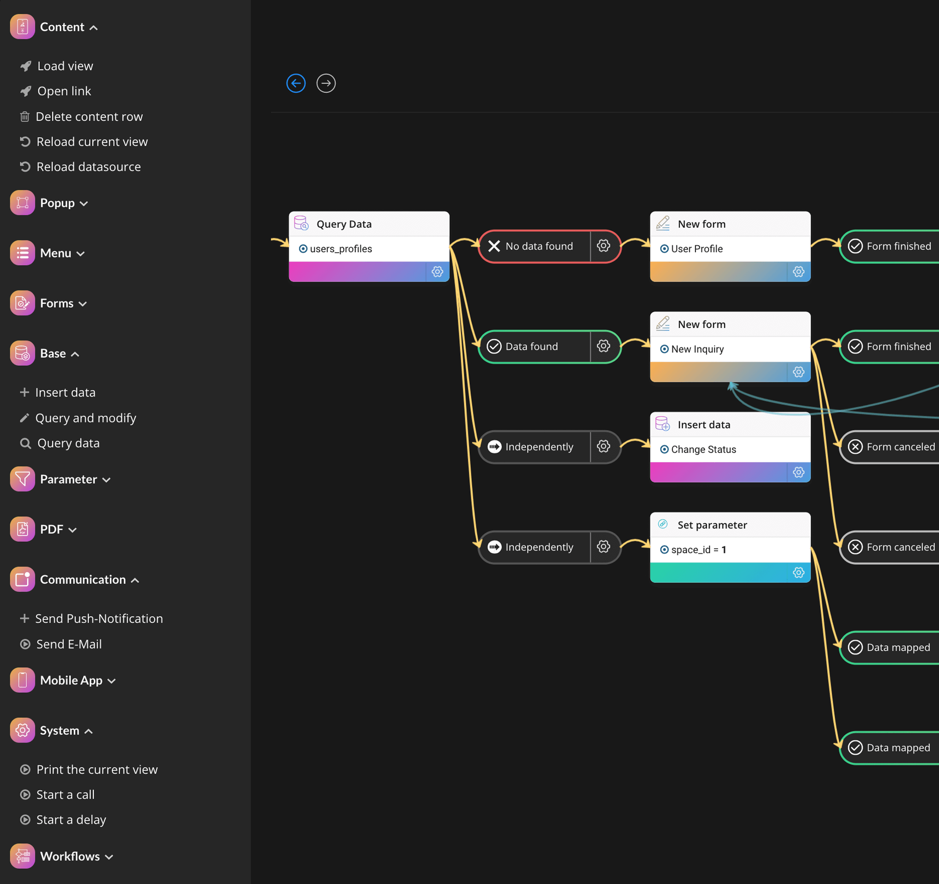Screen dimensions: 939x884
Task: Click the users_profiles entry in Query Data
Action: tap(336, 248)
